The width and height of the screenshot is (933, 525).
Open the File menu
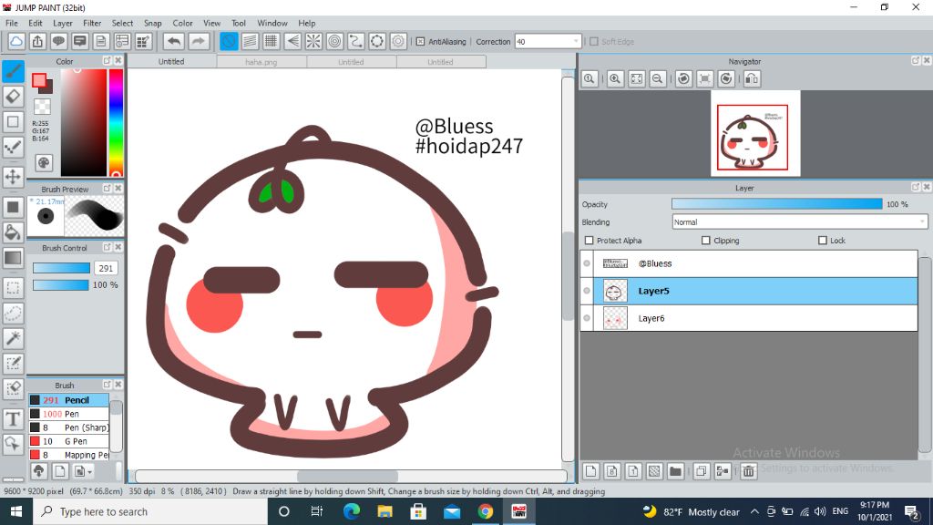tap(11, 23)
